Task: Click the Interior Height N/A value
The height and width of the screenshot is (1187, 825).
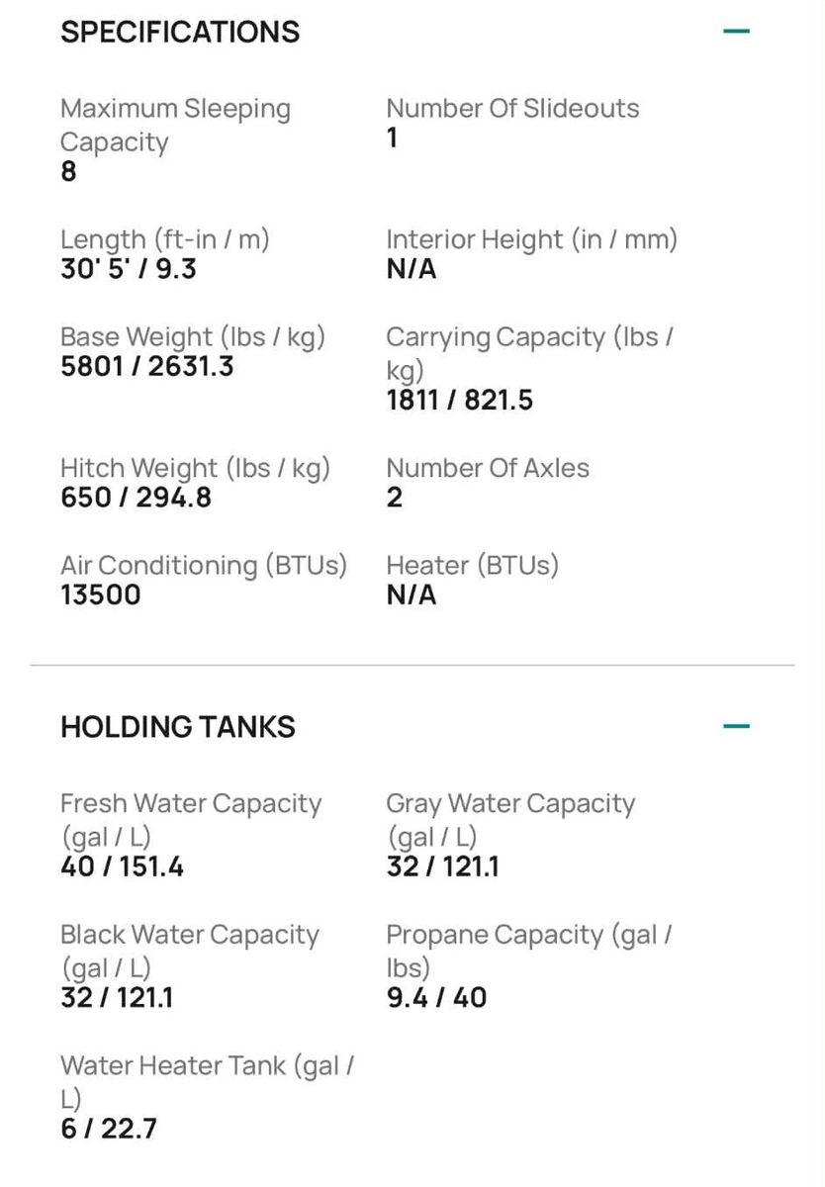Action: (x=411, y=268)
